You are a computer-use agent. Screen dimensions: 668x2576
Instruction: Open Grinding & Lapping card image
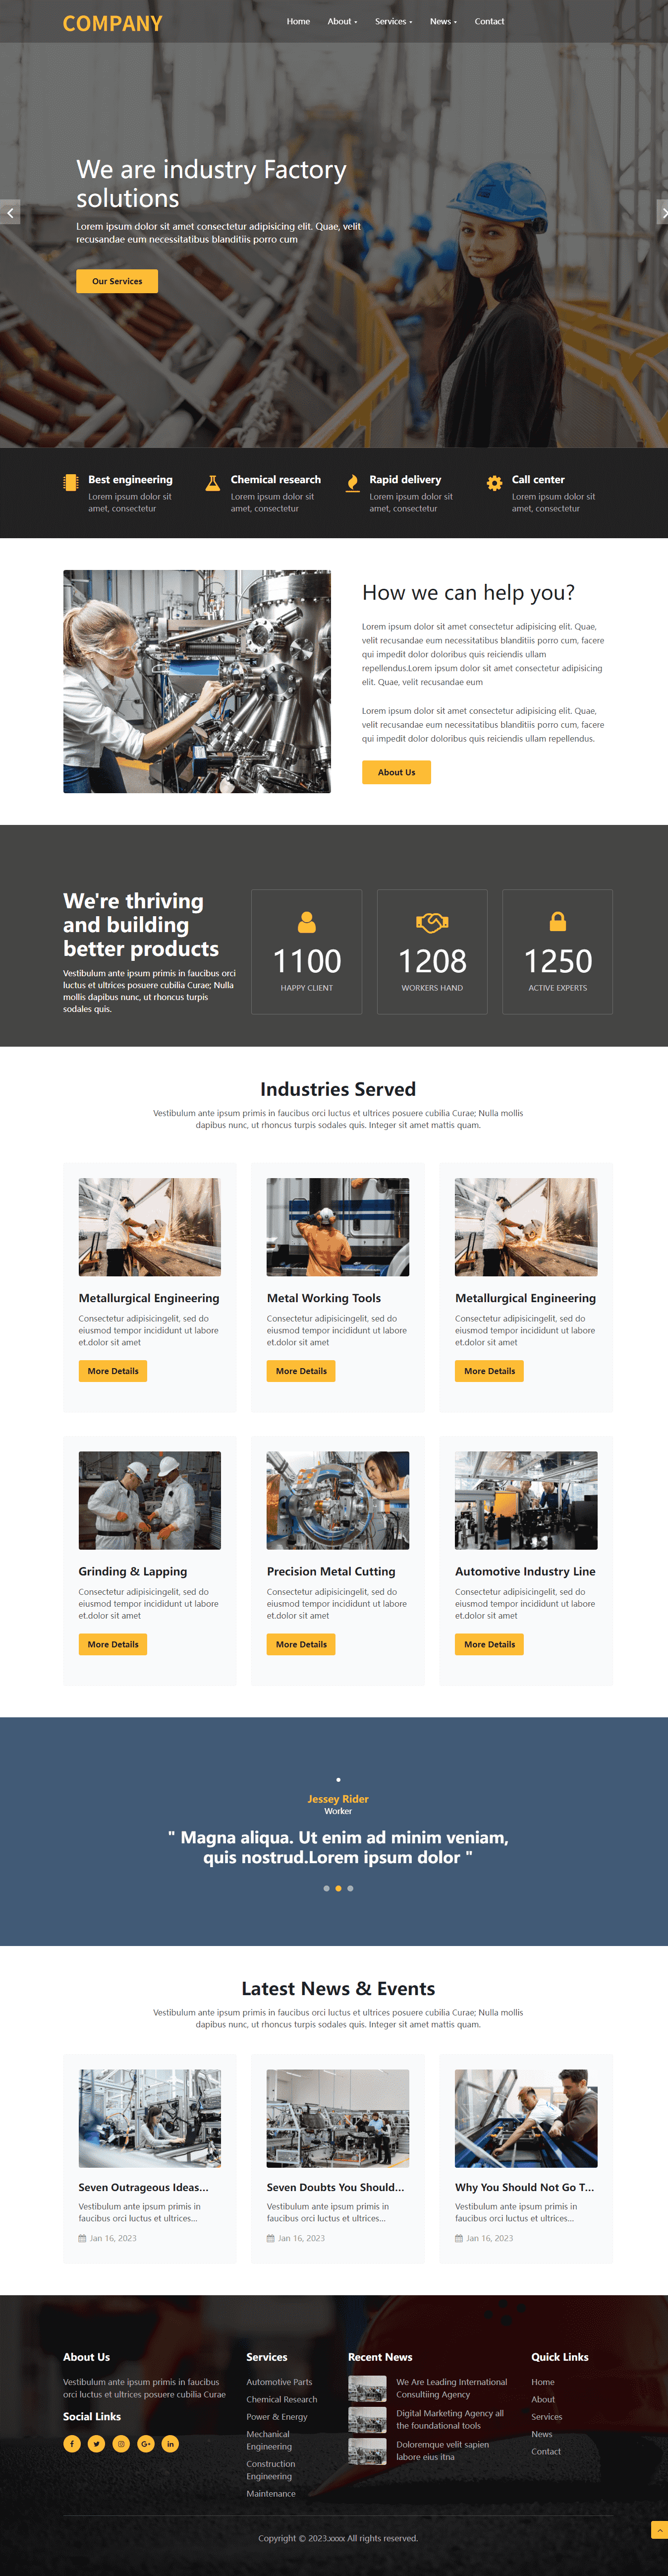coord(150,1500)
